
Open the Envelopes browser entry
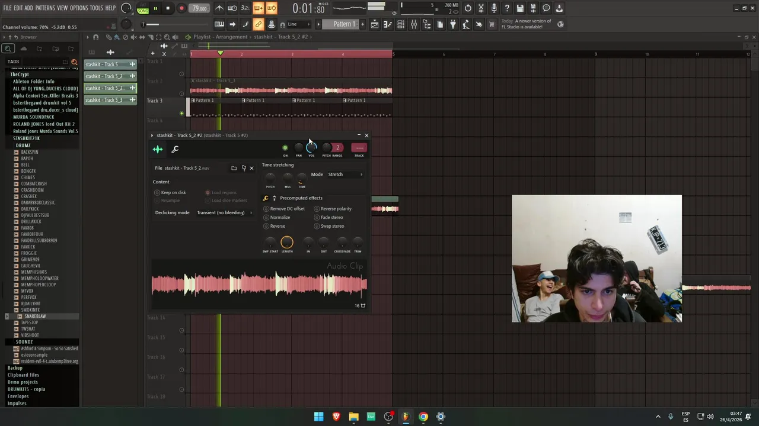tap(18, 396)
